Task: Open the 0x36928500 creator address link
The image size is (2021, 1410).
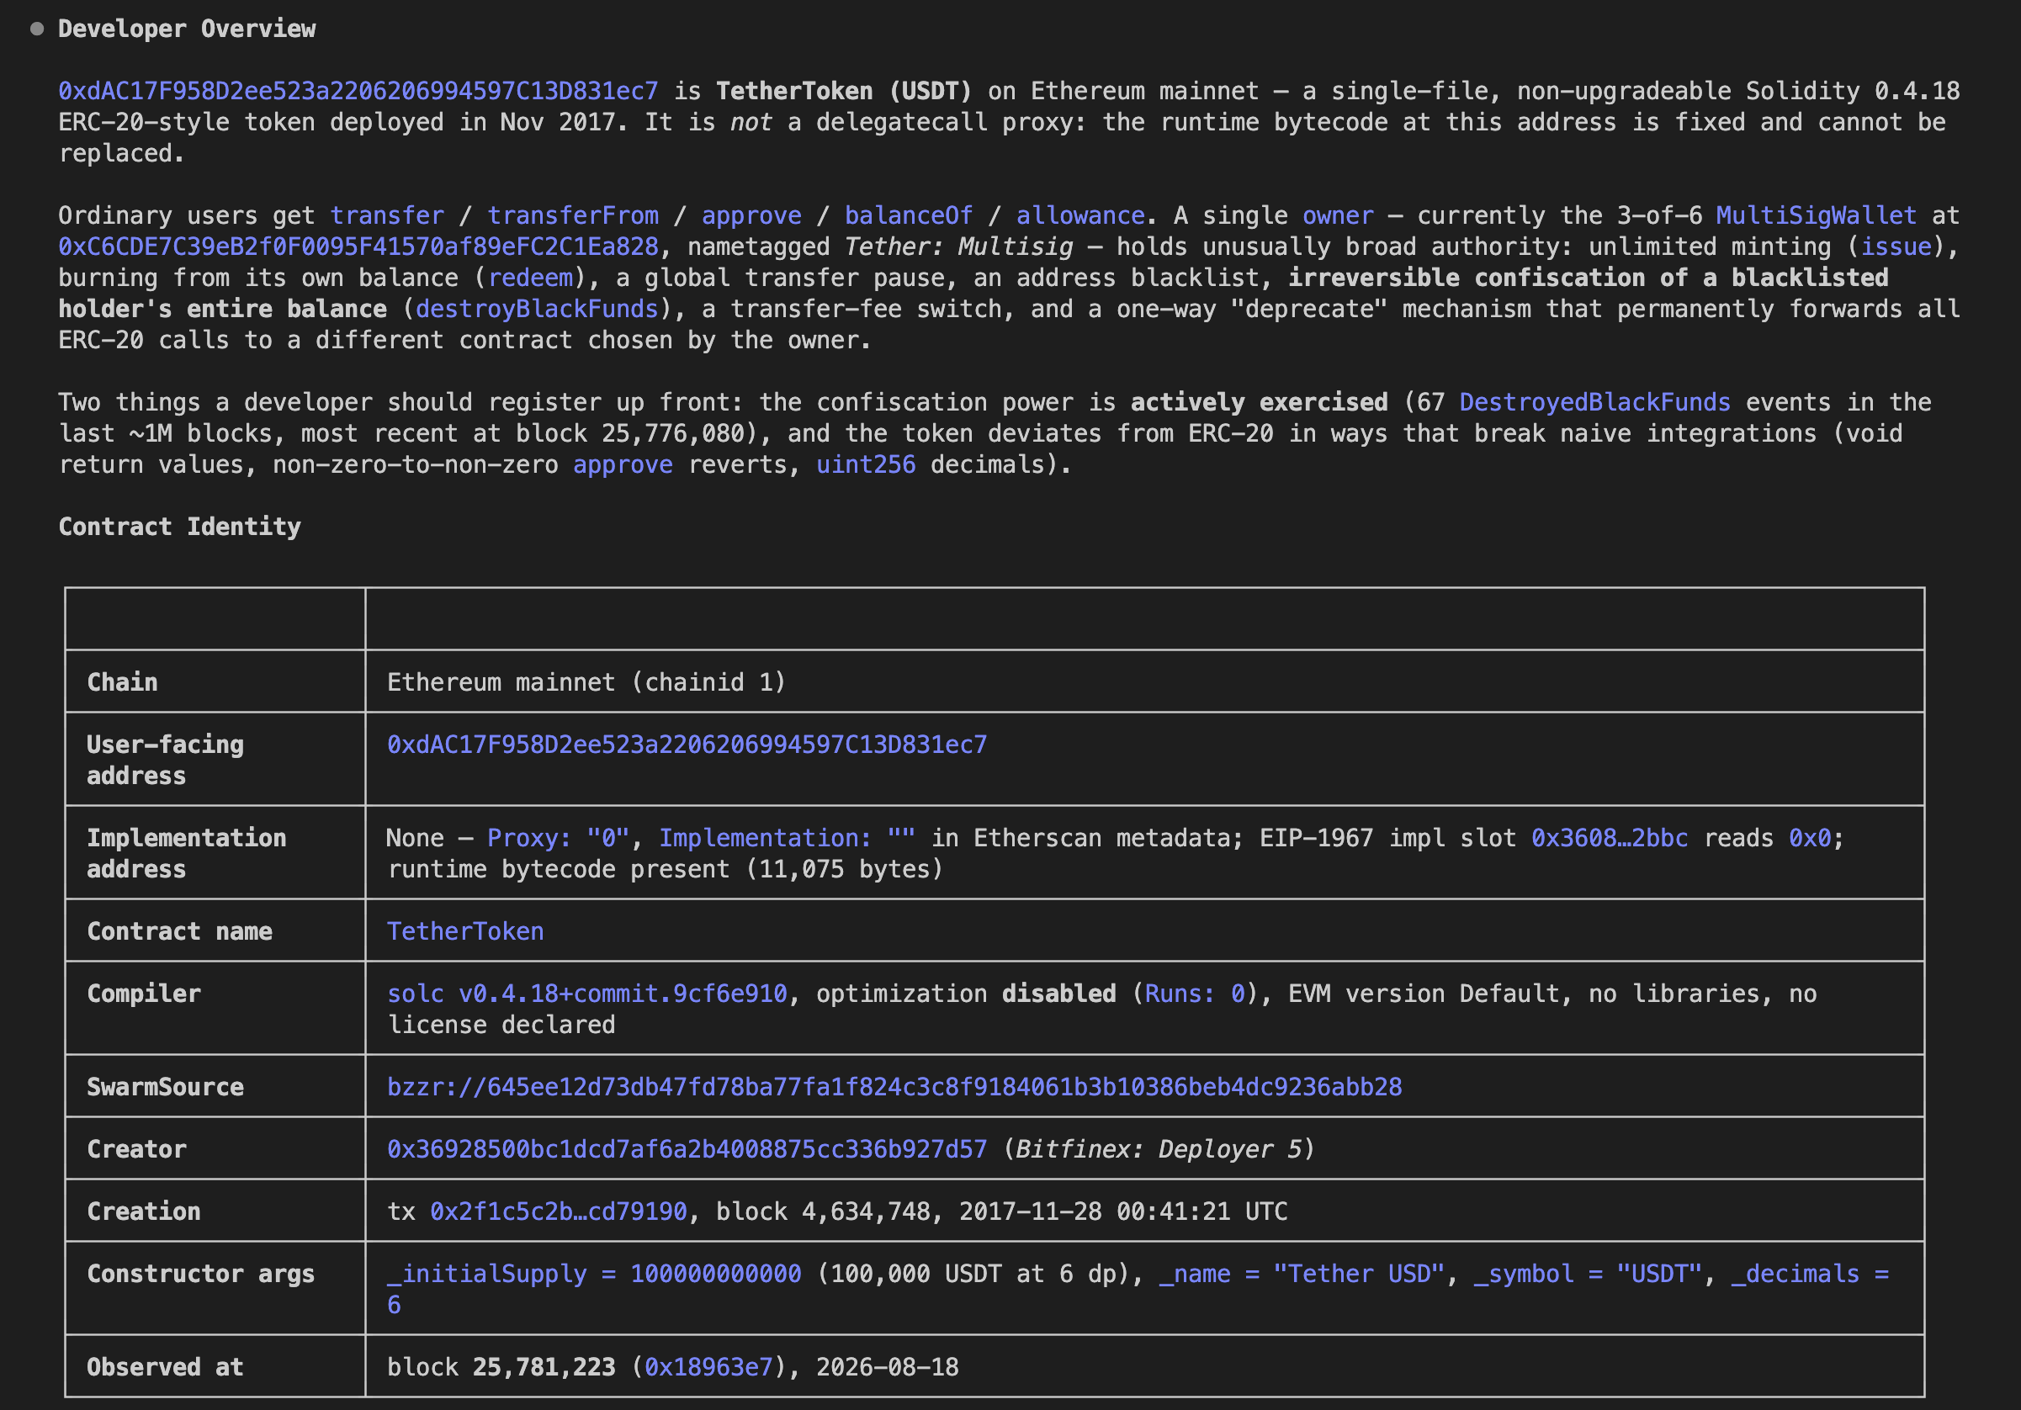Action: 687,1149
